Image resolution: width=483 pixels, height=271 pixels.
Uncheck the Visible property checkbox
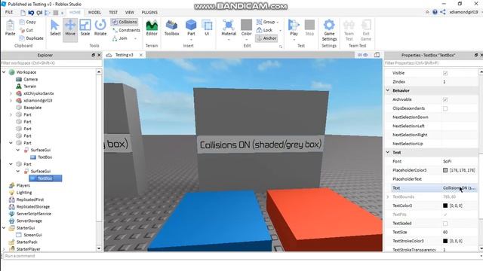pyautogui.click(x=445, y=73)
